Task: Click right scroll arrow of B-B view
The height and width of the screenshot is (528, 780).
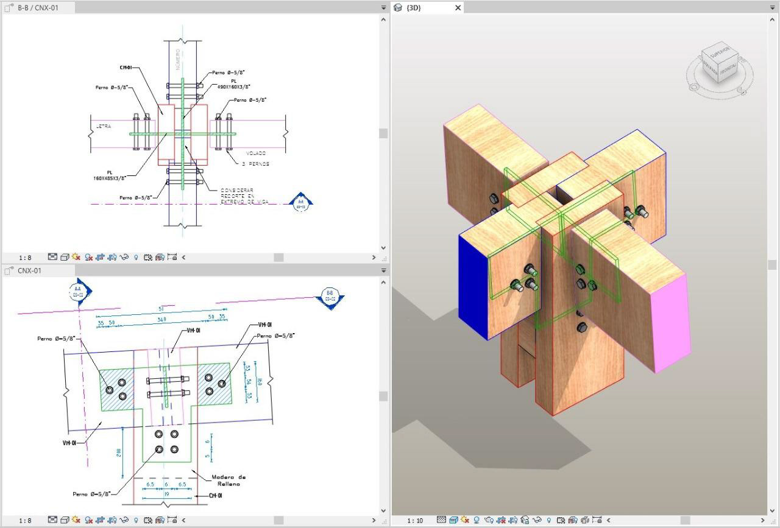Action: click(x=373, y=257)
